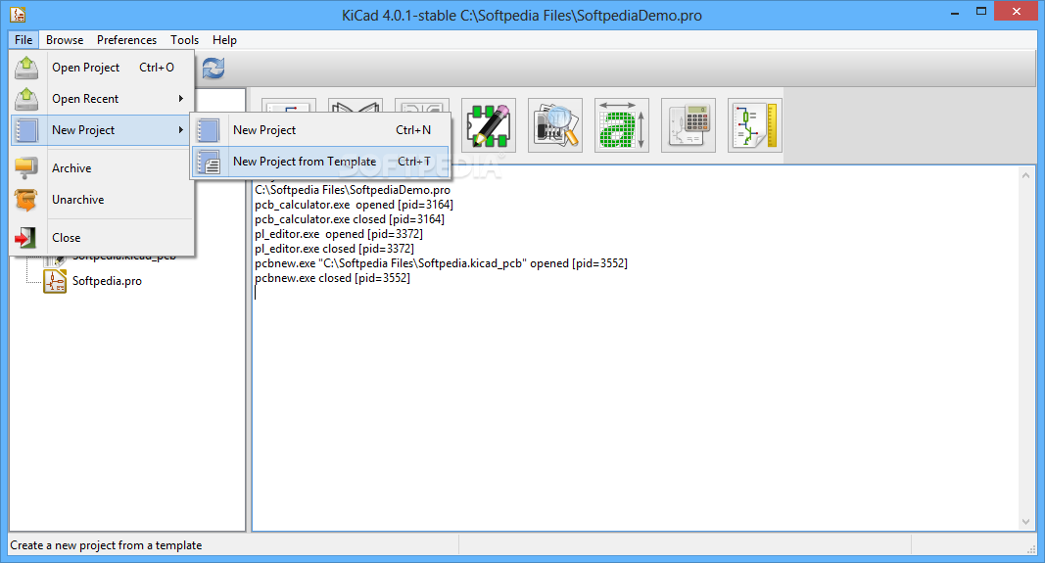Click the Softpedia.pro file icon
1045x563 pixels.
pyautogui.click(x=55, y=281)
